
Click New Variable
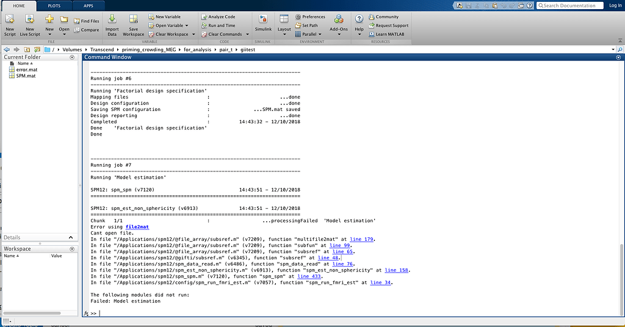click(165, 16)
